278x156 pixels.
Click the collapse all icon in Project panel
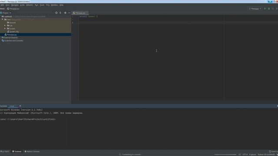pos(60,13)
